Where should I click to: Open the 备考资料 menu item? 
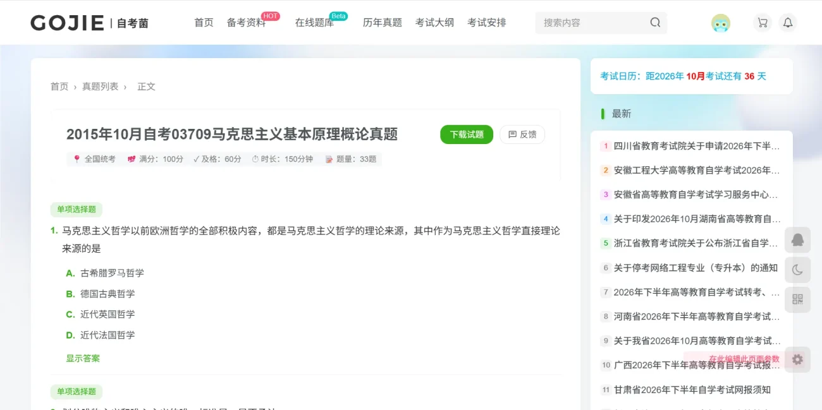pos(247,23)
